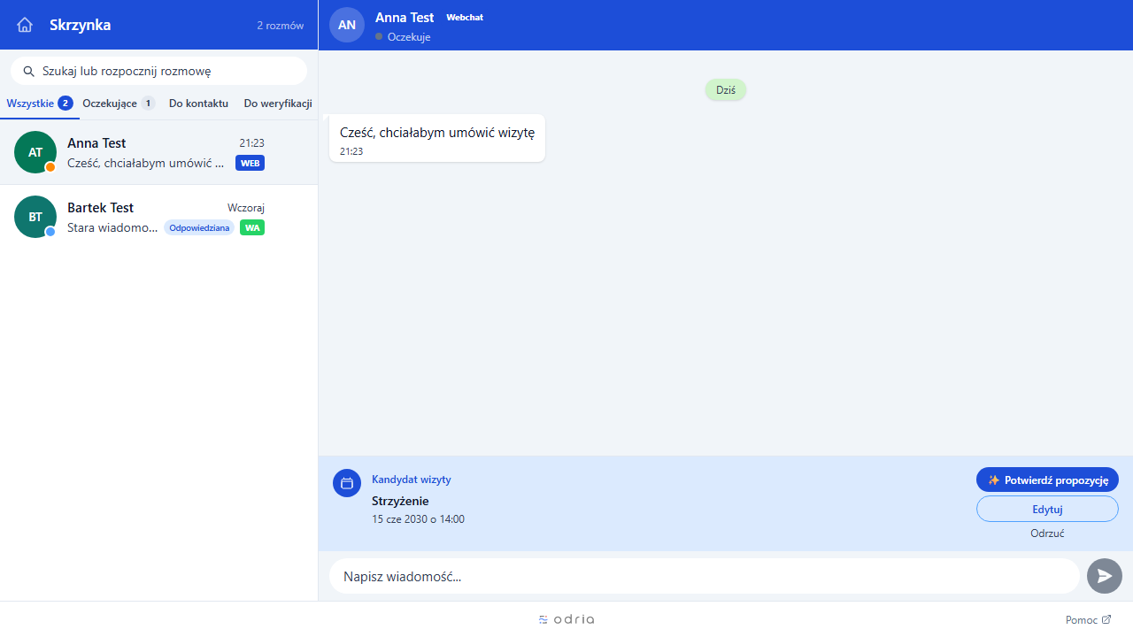Click the Odrzuć link
1133x637 pixels.
(x=1047, y=533)
